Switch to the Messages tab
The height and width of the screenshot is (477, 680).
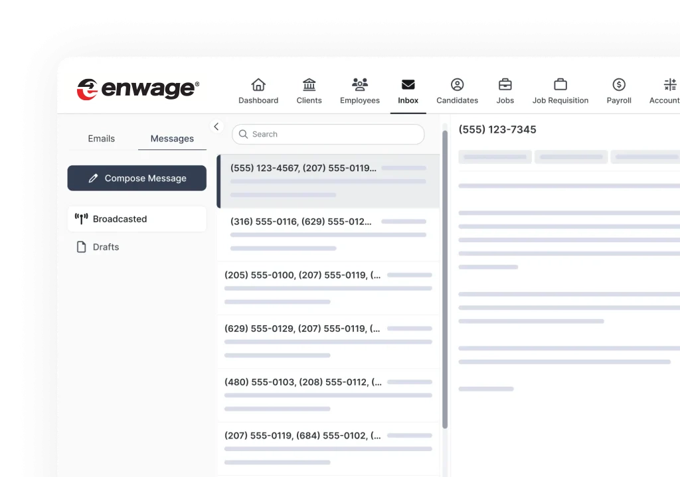pyautogui.click(x=172, y=139)
